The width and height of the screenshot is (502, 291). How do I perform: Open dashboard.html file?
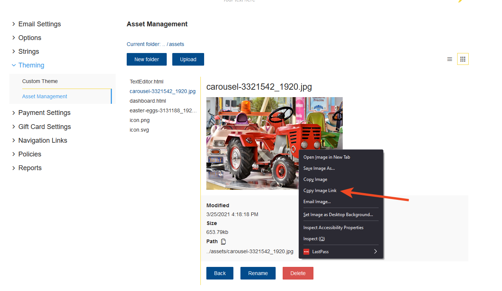pos(148,101)
